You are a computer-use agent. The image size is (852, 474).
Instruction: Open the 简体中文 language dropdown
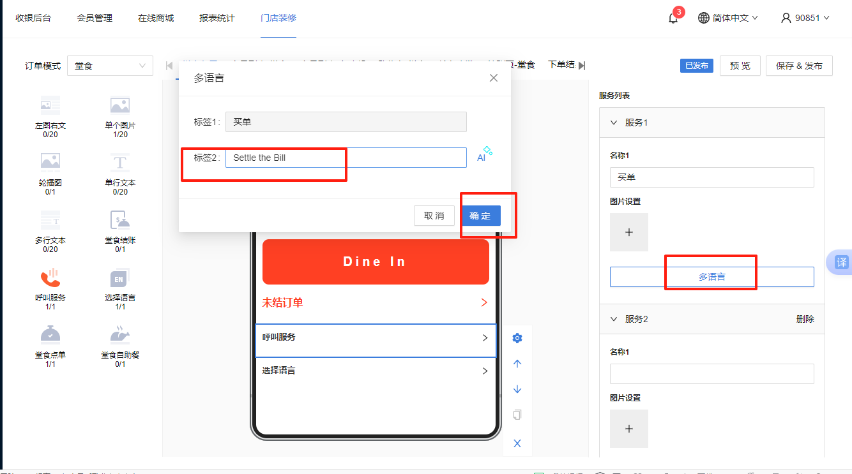728,18
